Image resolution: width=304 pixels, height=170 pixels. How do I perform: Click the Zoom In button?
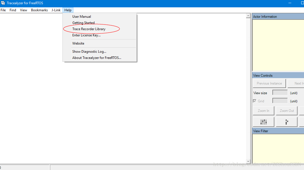pyautogui.click(x=264, y=111)
